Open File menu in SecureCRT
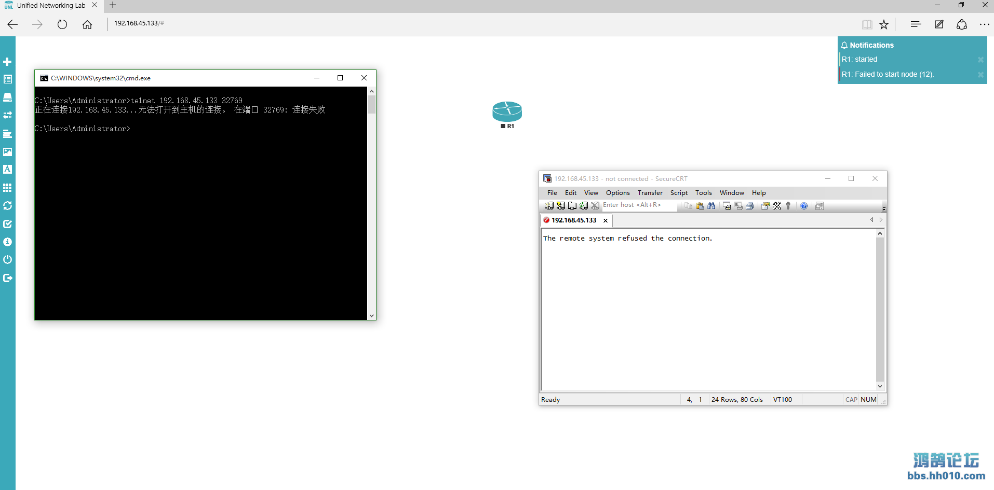Screen dimensions: 994x490 tap(552, 192)
